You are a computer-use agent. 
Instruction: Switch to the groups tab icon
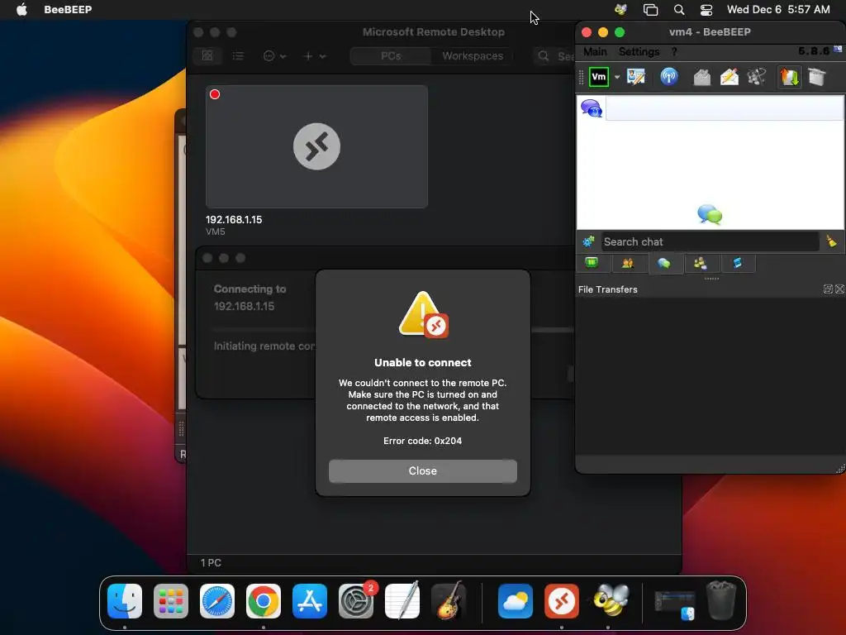[700, 264]
